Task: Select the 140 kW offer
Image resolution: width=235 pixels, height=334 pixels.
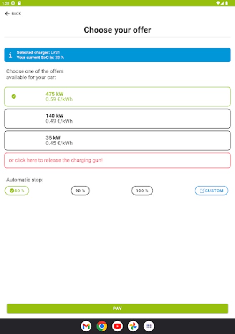Action: coord(117,119)
